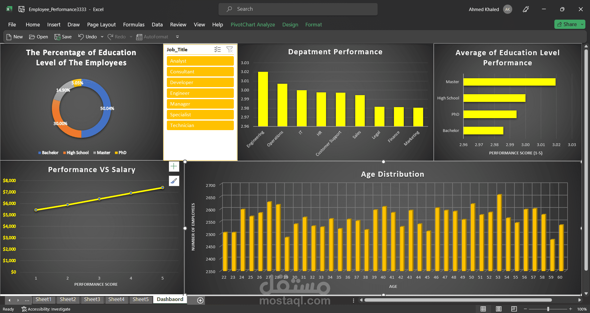This screenshot has width=590, height=313.
Task: Clear the Job_Title slicer filter
Action: click(230, 49)
